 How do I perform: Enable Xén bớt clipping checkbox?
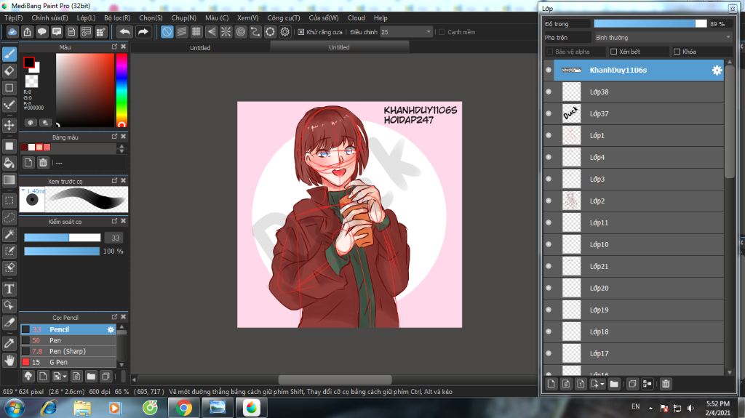[613, 52]
